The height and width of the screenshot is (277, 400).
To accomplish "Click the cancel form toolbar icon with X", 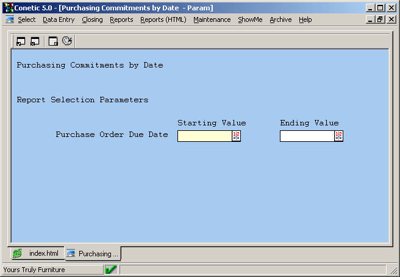I will pos(35,41).
